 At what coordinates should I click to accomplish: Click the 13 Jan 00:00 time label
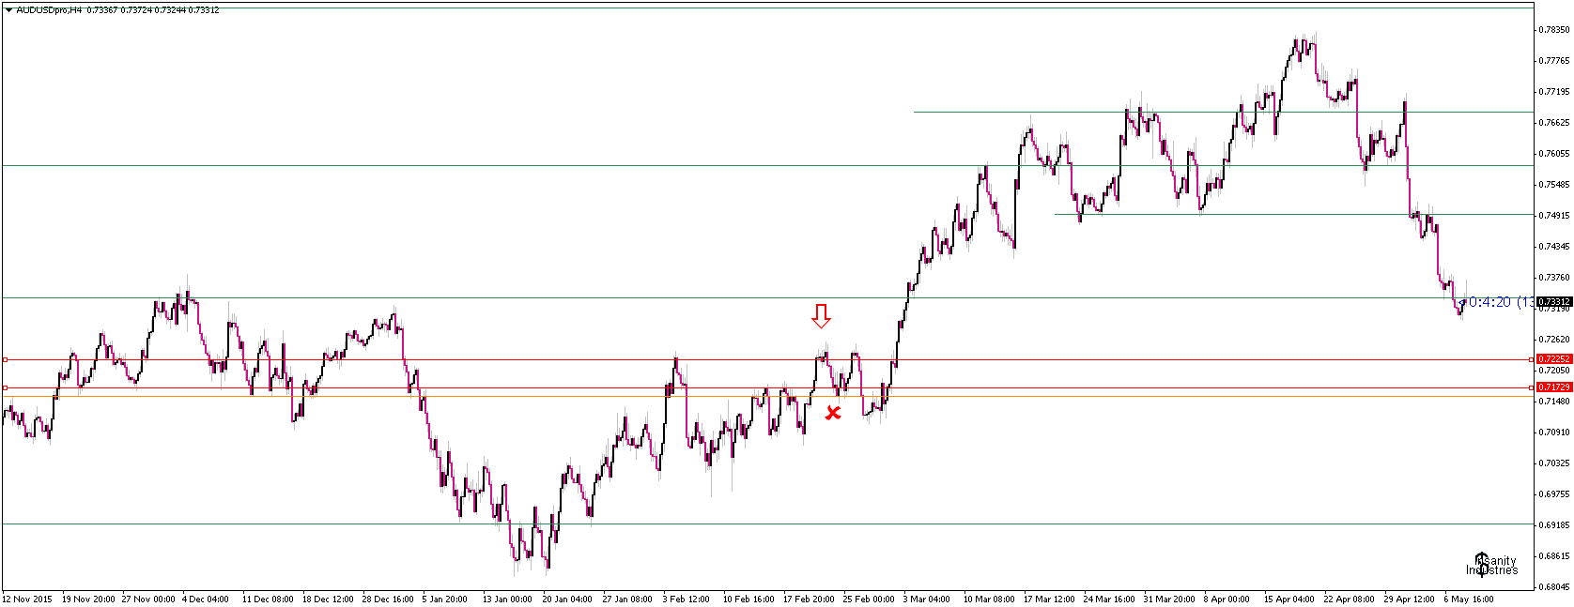(507, 599)
